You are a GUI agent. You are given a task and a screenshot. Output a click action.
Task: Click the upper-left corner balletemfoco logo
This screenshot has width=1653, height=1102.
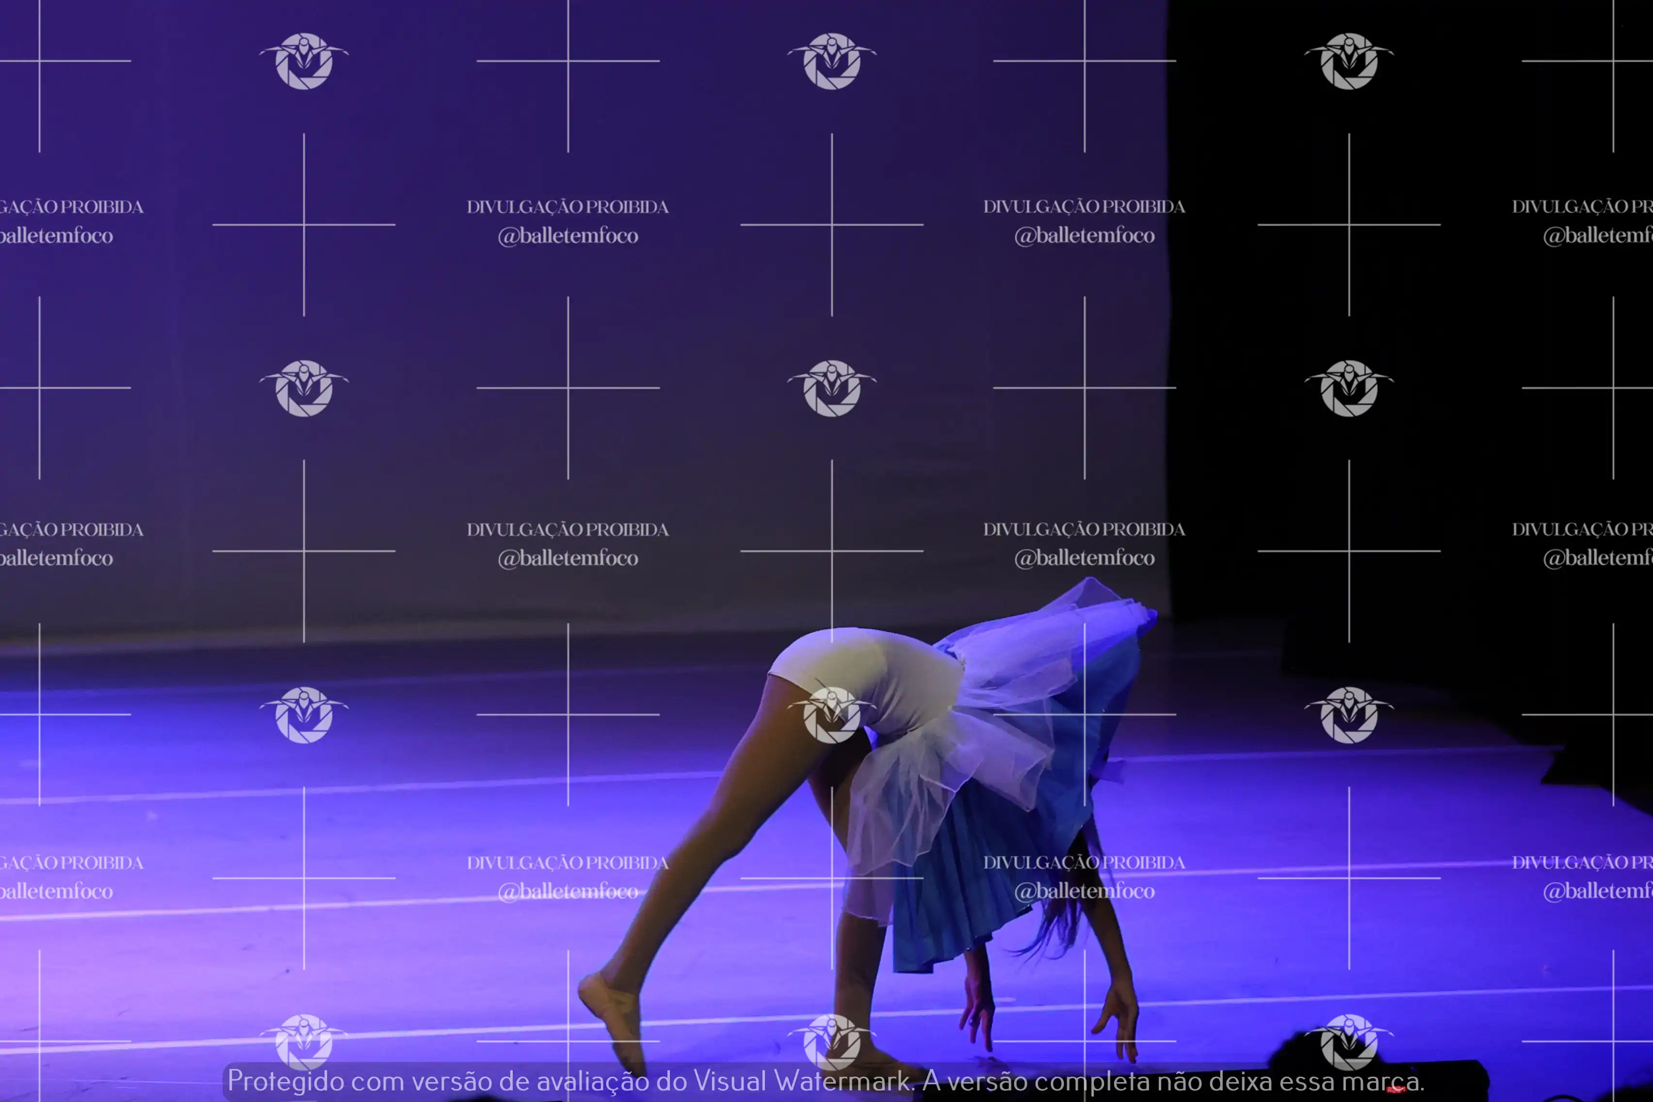click(304, 61)
